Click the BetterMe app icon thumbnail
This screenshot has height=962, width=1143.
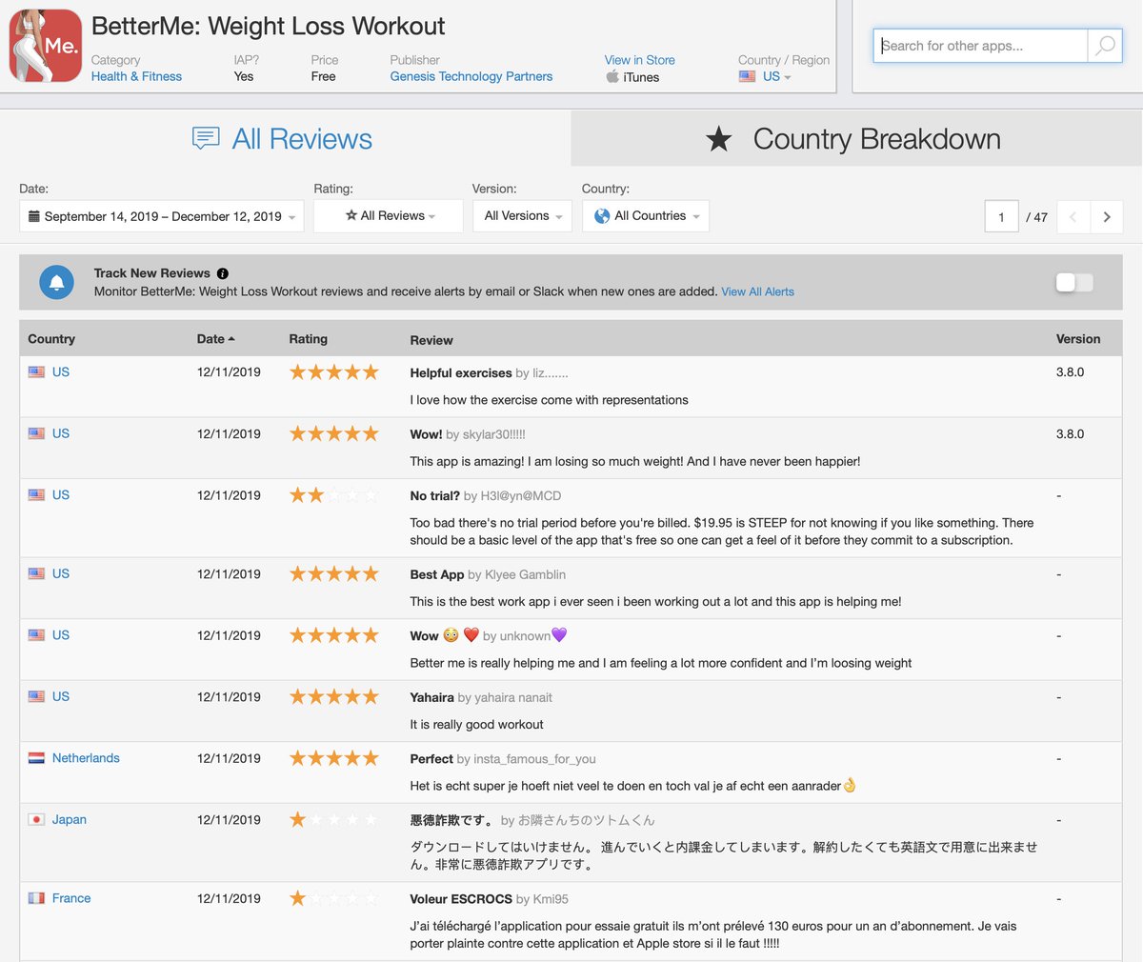(45, 46)
